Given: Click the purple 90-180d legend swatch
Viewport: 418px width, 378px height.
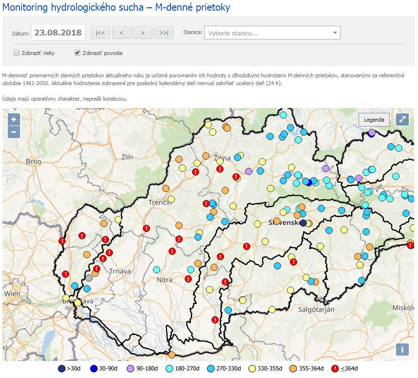Looking at the screenshot, I should pos(130,368).
